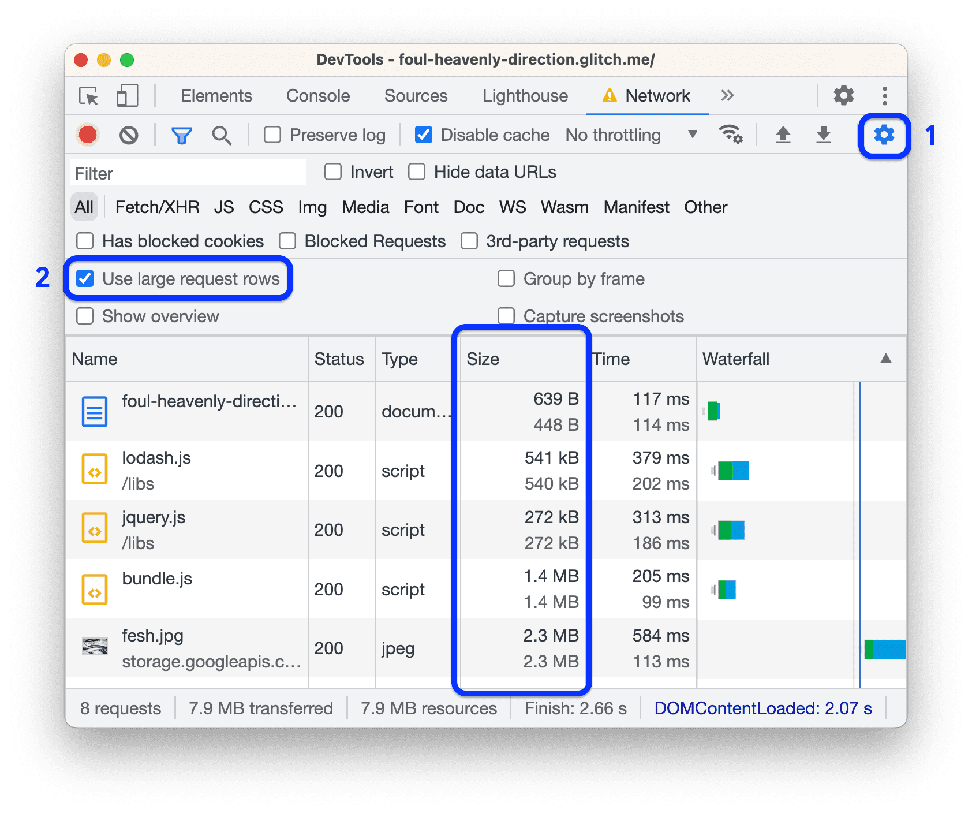The image size is (972, 813).
Task: Toggle the network filter funnel icon
Action: [x=181, y=135]
